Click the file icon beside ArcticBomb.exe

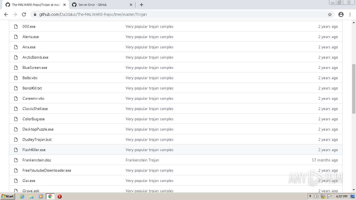tap(16, 57)
